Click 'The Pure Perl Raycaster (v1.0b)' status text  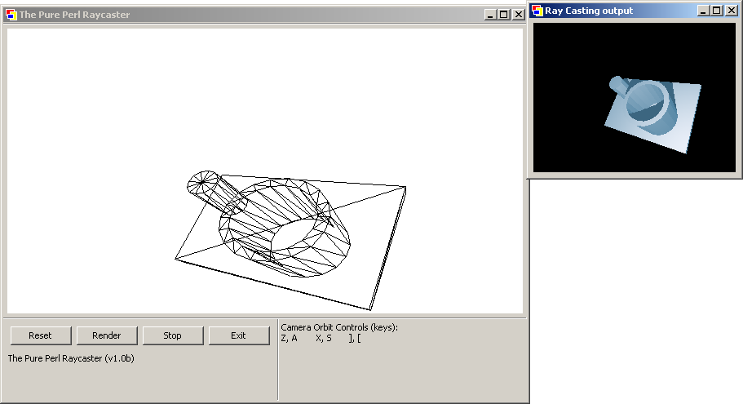click(71, 358)
